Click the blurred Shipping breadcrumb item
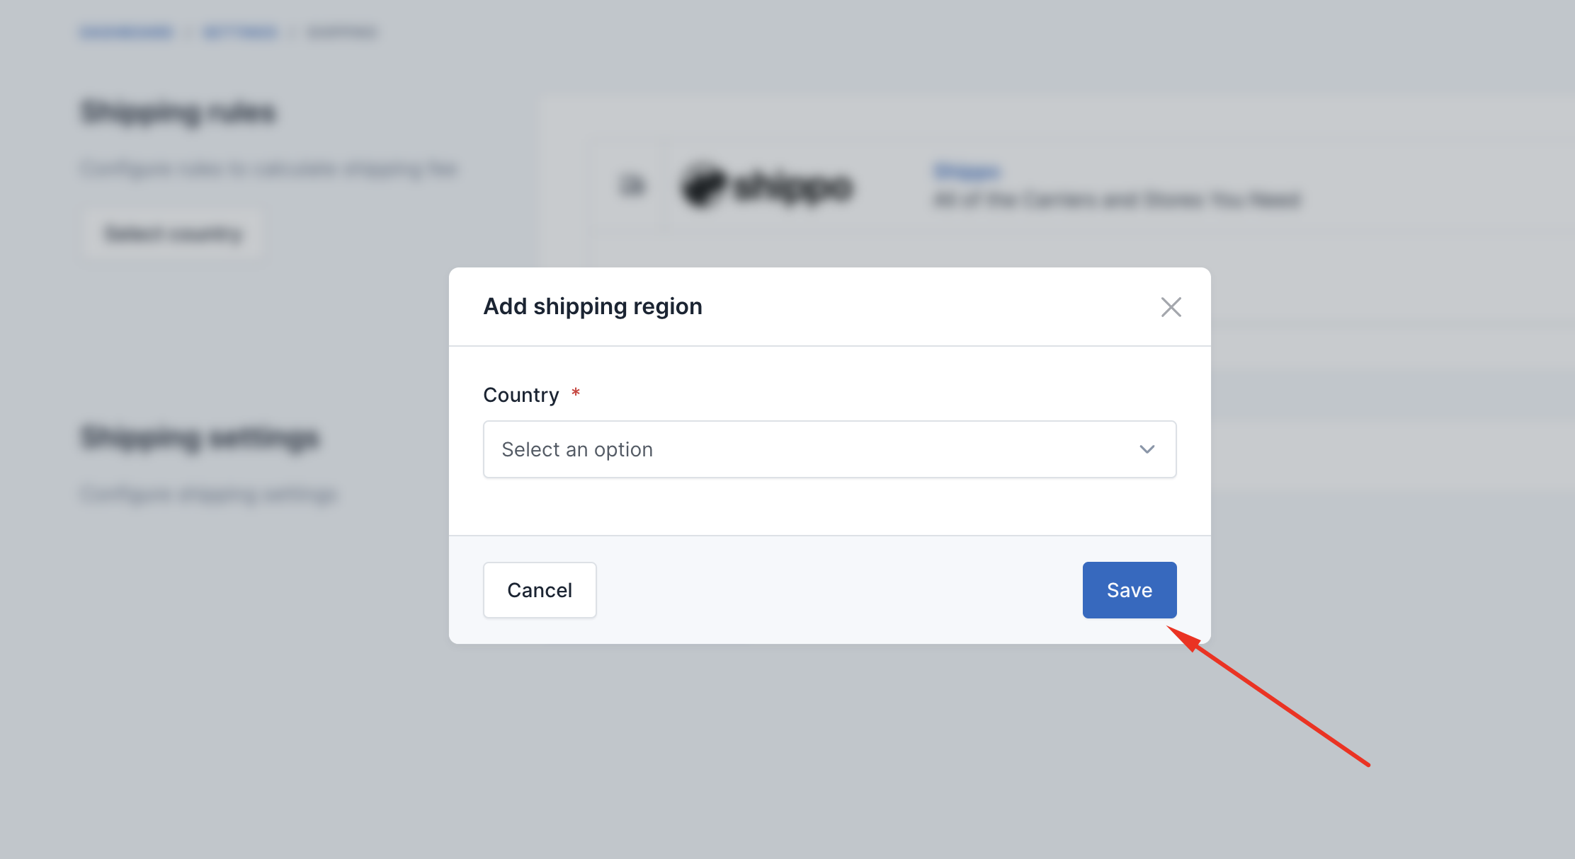Screen dimensions: 1575x859 click(343, 32)
